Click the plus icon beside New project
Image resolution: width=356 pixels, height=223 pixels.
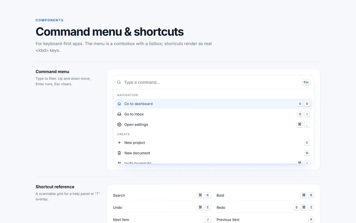119,143
